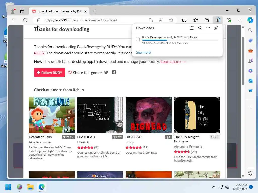Pin the Downloads panel
The height and width of the screenshot is (193, 258).
pos(216,28)
